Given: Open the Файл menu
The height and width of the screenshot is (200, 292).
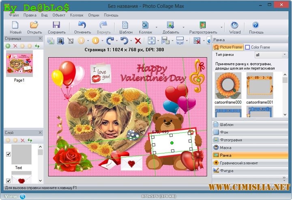Looking at the screenshot, I should 14,15.
